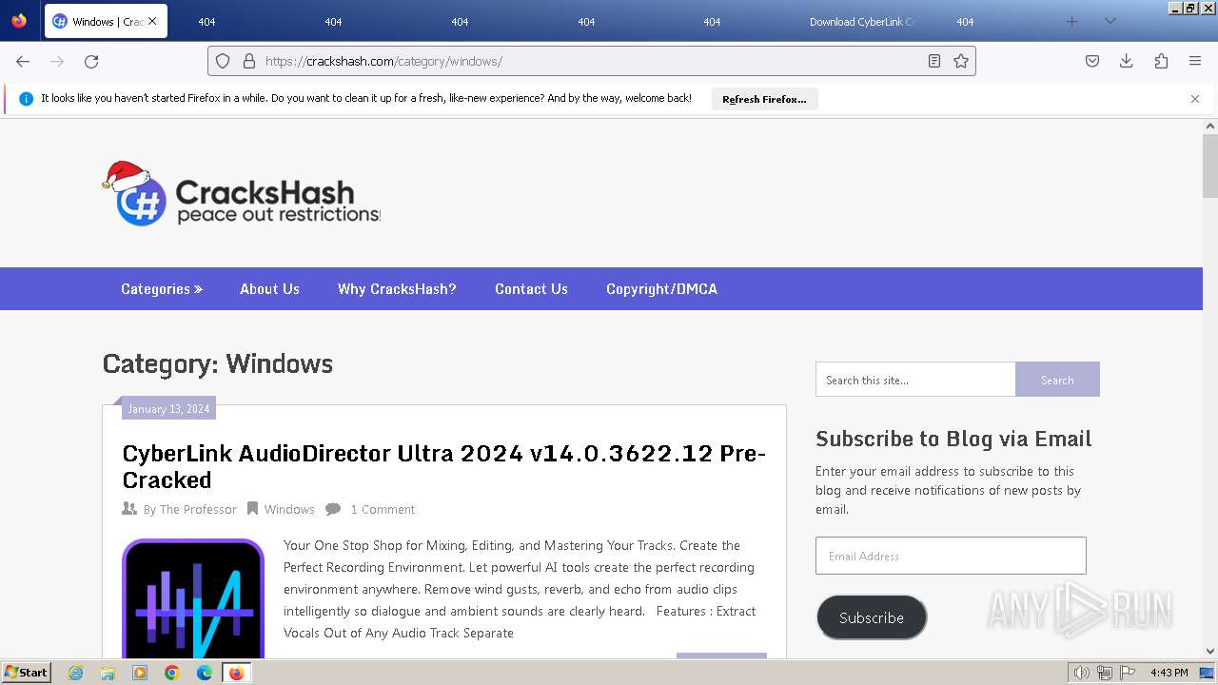Open the Why CracksHash? menu item
1218x685 pixels.
(397, 289)
